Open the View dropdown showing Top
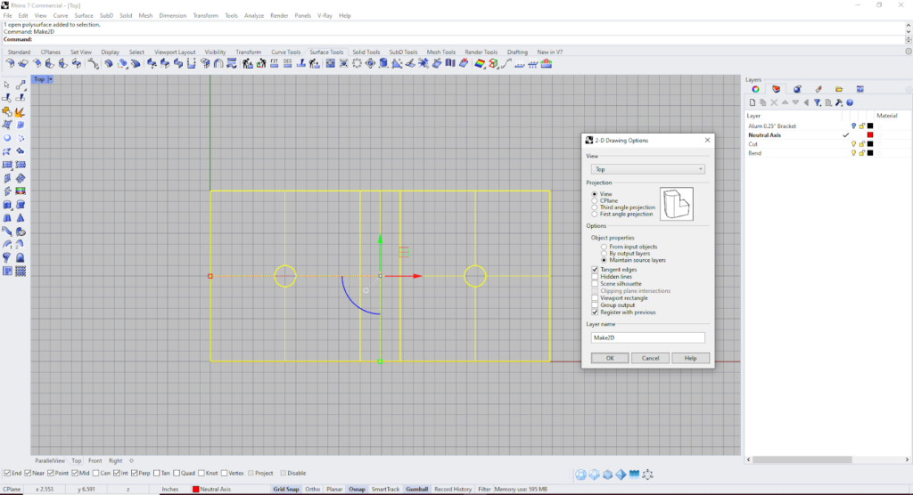913x495 pixels. 647,168
